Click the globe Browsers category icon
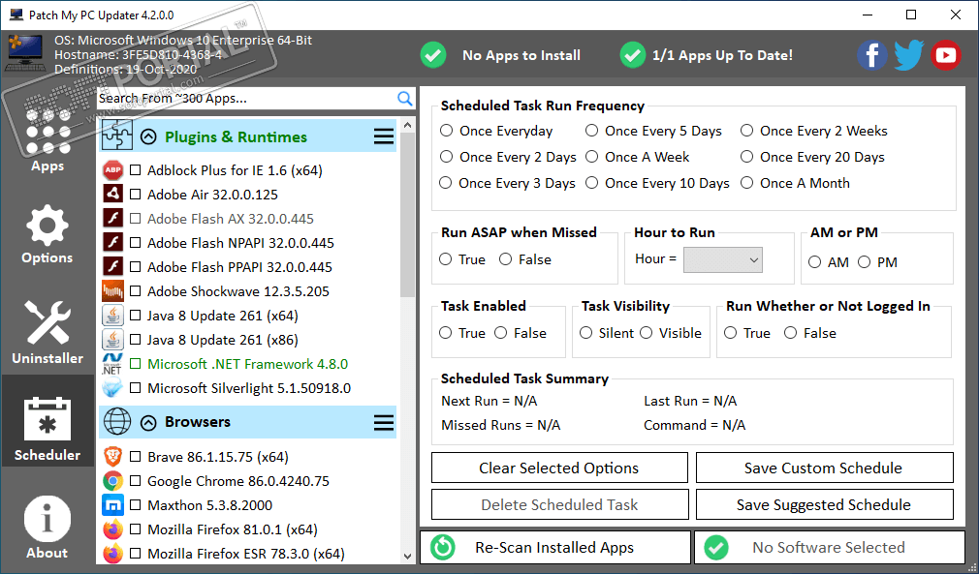The width and height of the screenshot is (979, 574). (116, 422)
